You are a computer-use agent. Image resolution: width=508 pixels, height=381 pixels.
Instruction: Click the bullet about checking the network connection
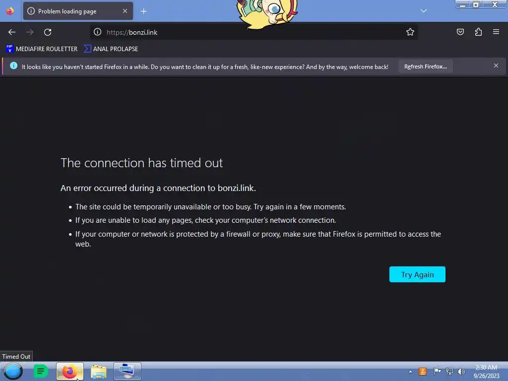206,220
